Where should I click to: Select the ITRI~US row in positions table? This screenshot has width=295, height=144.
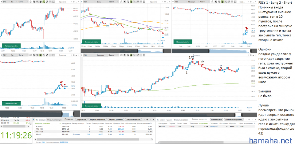point(94,129)
